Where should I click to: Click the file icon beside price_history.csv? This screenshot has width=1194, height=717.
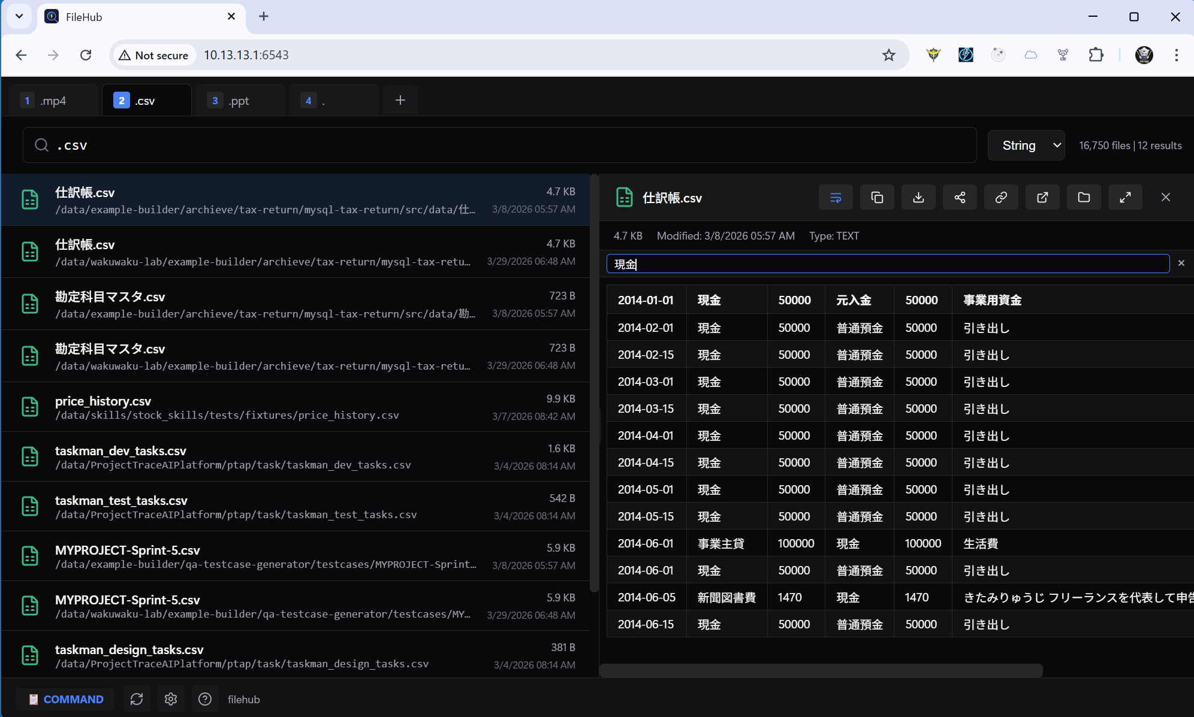(30, 407)
